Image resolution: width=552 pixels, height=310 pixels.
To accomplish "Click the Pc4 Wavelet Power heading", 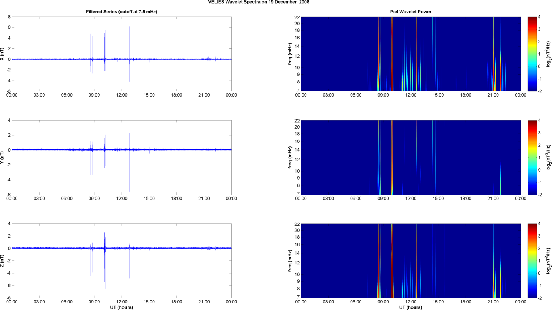I will (x=410, y=12).
